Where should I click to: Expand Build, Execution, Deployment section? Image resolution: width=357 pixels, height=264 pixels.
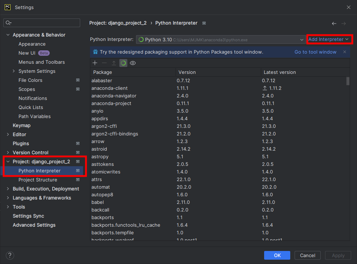[x=8, y=189]
